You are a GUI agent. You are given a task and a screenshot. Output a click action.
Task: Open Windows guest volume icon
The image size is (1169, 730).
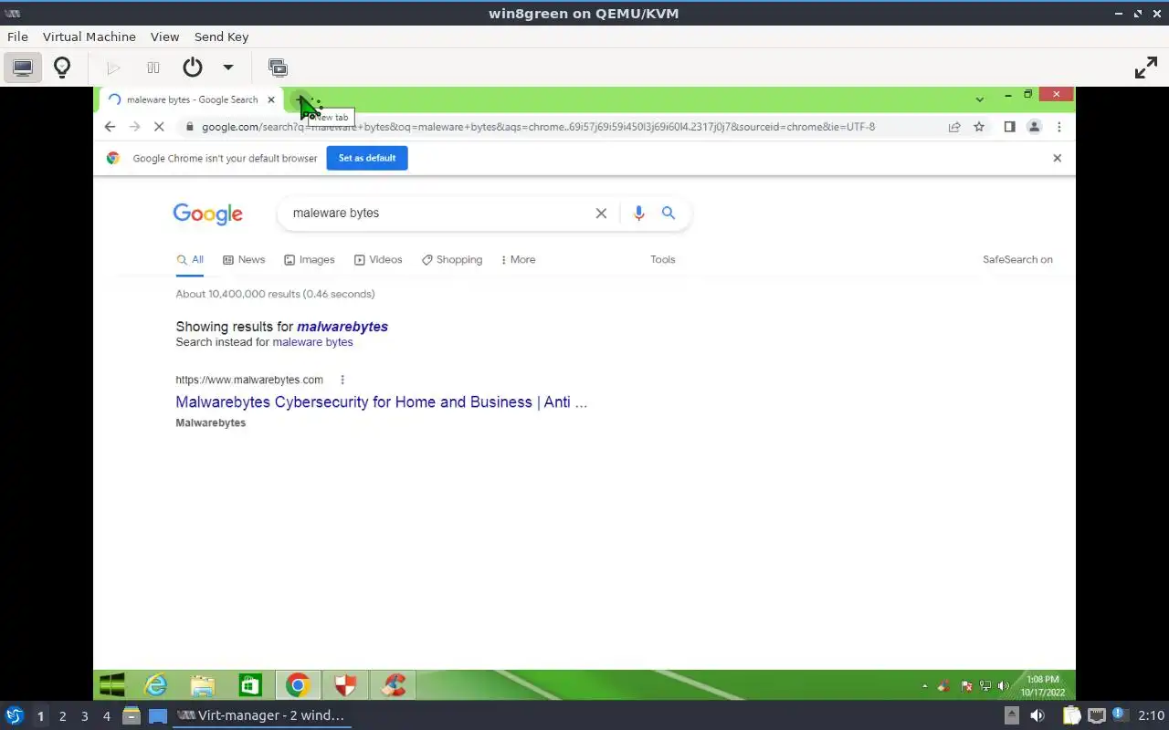(x=1003, y=686)
